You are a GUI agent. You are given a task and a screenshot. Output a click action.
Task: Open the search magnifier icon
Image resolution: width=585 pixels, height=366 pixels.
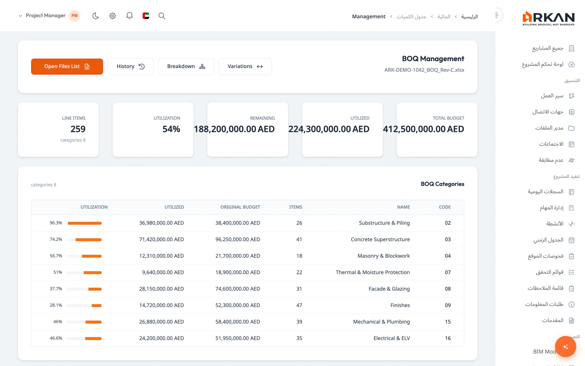tap(162, 16)
